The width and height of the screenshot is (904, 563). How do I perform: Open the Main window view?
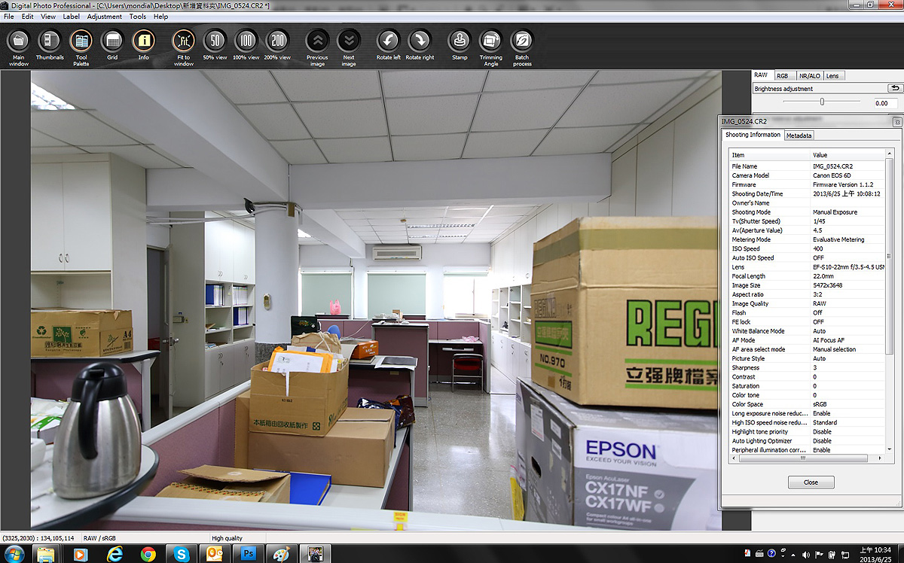click(19, 47)
